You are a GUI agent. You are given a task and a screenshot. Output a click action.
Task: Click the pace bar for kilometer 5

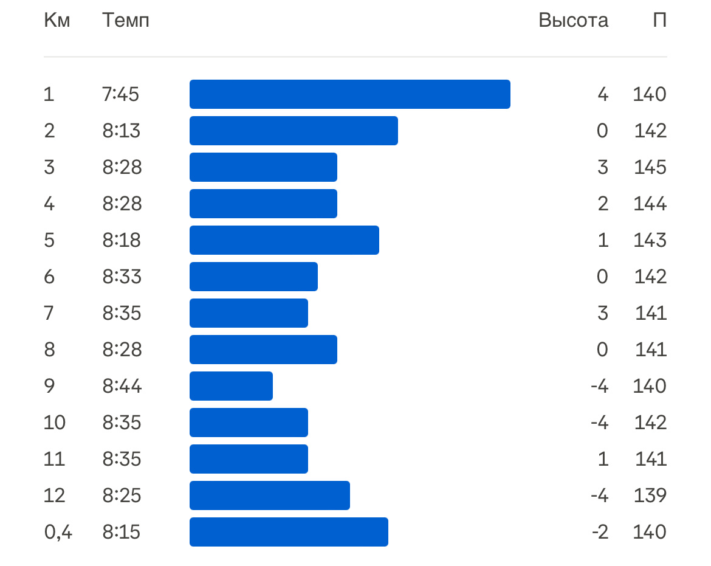pos(284,240)
